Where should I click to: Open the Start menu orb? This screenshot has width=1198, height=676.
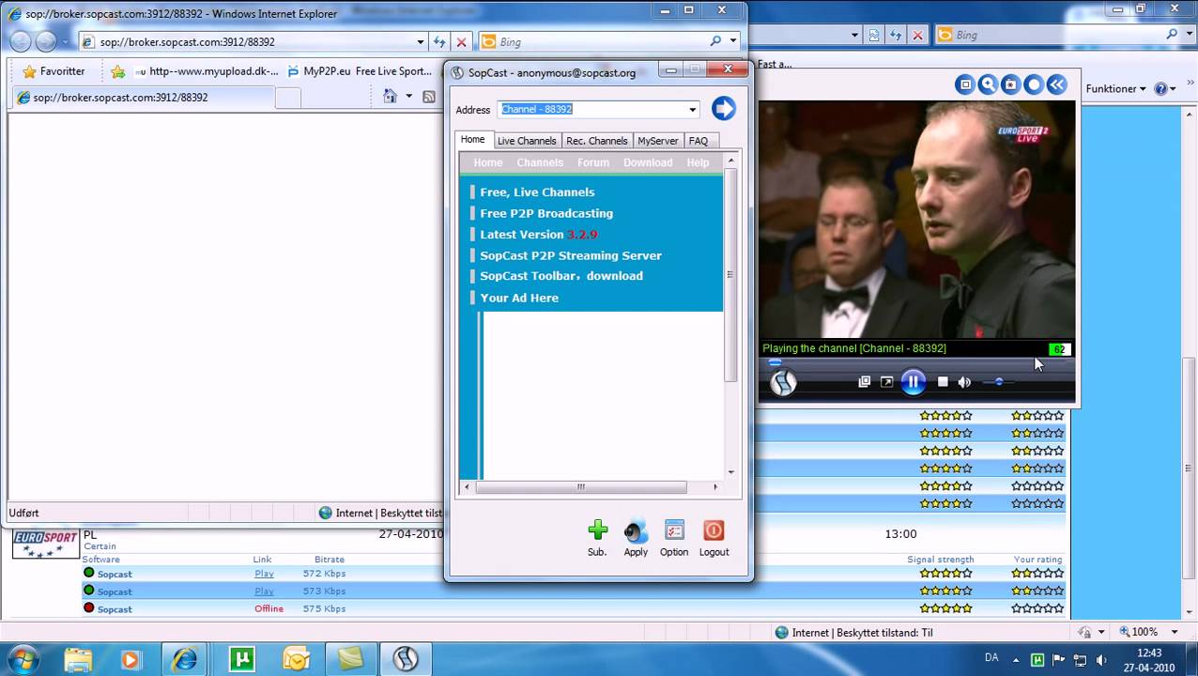23,659
